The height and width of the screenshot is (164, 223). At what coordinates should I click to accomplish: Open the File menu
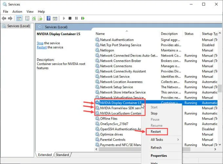point(6,11)
